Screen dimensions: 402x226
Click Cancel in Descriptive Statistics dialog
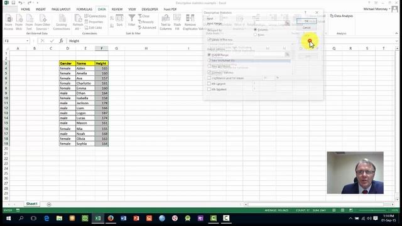(x=307, y=28)
